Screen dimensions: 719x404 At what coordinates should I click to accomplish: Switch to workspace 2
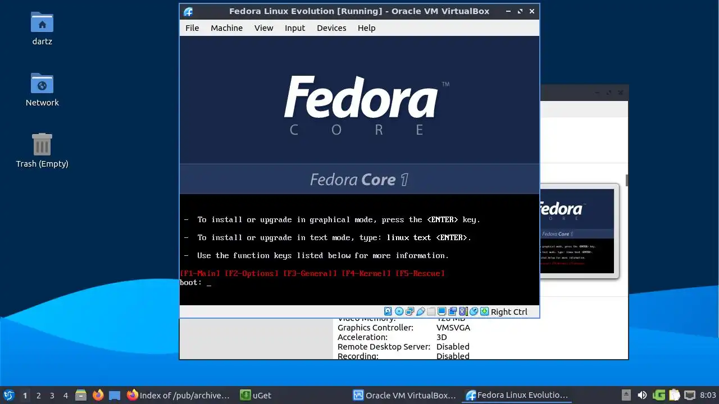coord(38,396)
